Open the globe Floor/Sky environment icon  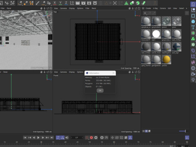pos(193,68)
